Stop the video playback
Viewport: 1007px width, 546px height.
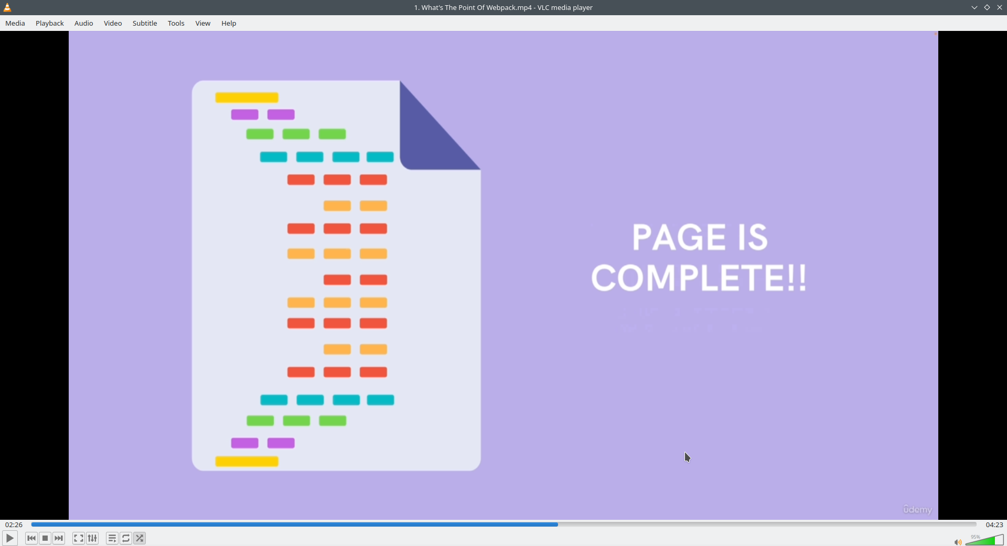(46, 538)
